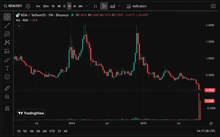Open the Fibonacci retracement tool
220x137 pixels.
coord(7,34)
